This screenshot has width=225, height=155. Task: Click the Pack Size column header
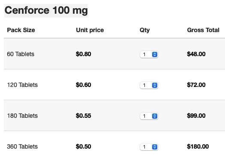(21, 30)
